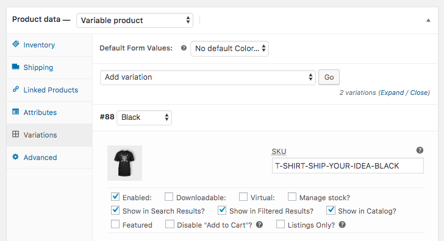Open the Shipping tab
Screen dimensions: 444x241
pos(49,68)
